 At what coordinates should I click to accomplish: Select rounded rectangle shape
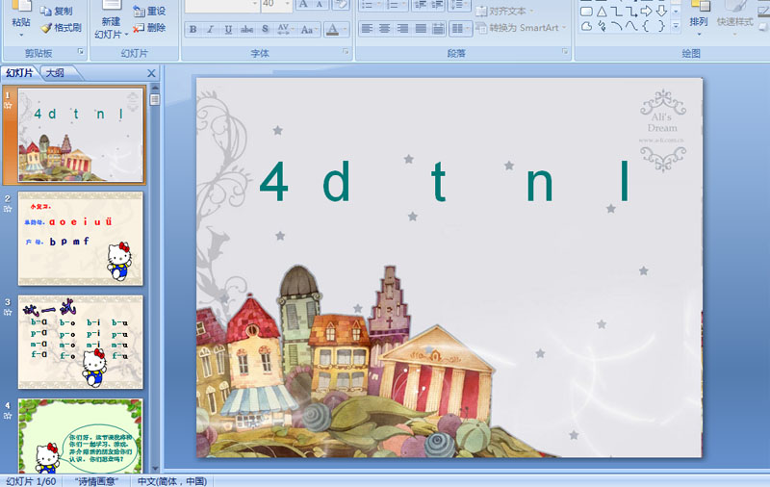(x=586, y=11)
